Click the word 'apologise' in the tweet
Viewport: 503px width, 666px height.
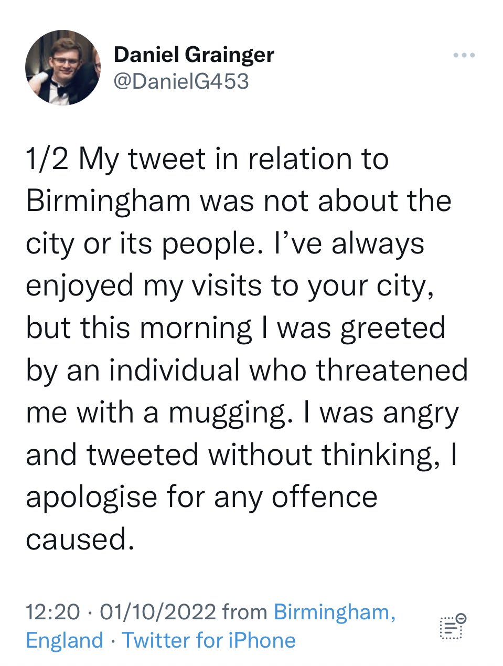tap(92, 496)
